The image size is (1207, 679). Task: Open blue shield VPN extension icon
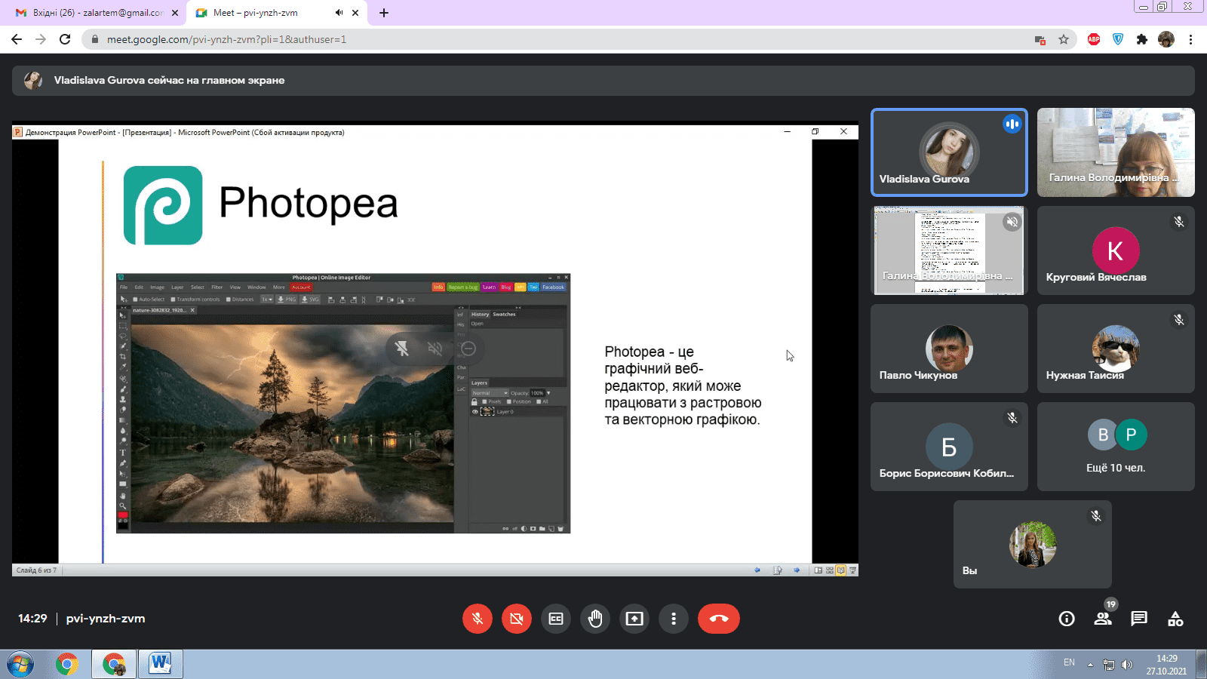click(x=1118, y=39)
